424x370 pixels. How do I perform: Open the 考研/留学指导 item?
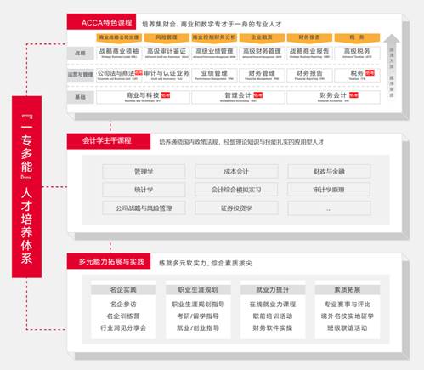(198, 316)
